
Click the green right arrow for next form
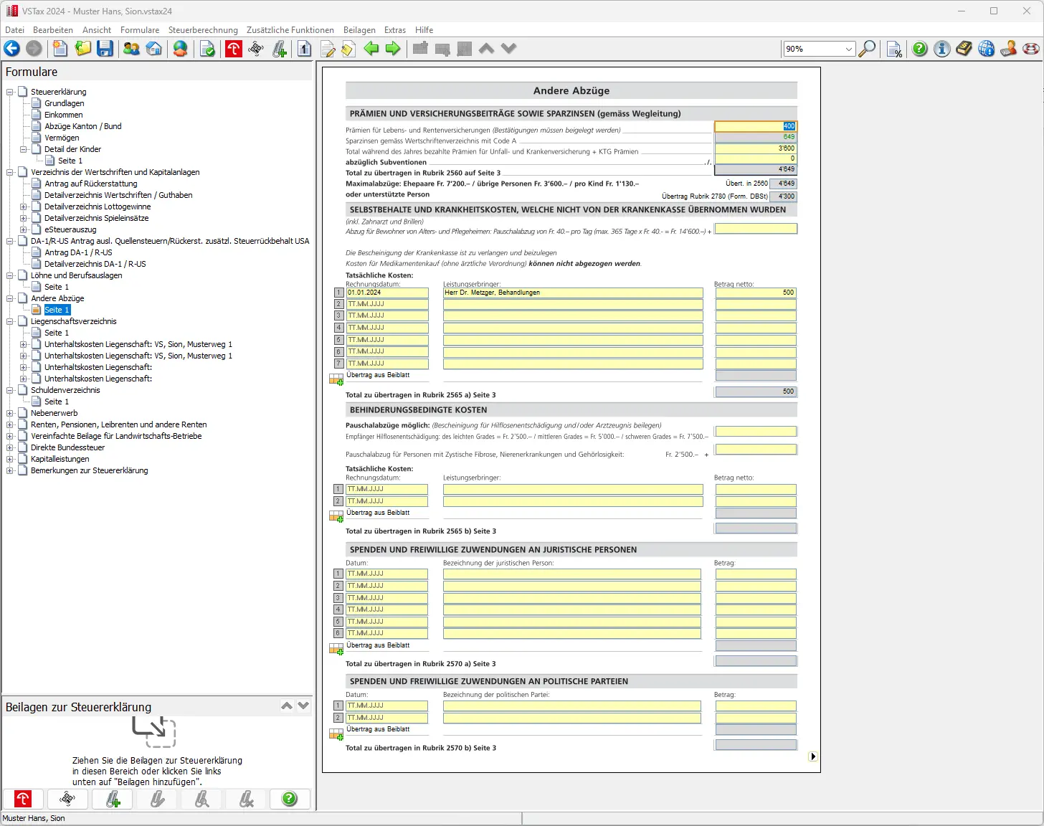[x=393, y=49]
